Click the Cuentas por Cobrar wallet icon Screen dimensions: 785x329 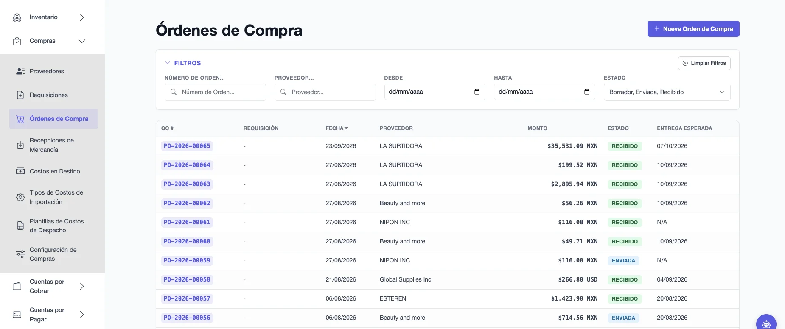17,286
